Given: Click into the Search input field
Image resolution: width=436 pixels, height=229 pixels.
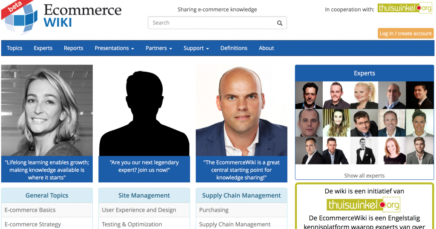Looking at the screenshot, I should 211,23.
